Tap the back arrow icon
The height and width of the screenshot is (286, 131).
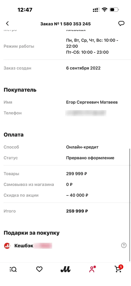click(7, 24)
